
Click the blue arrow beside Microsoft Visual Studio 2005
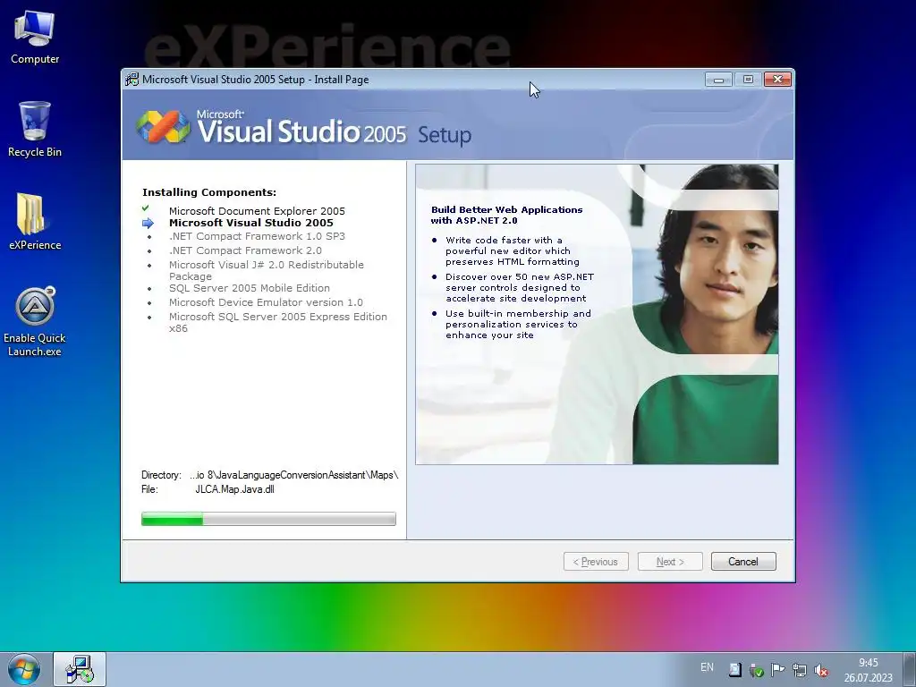click(148, 223)
